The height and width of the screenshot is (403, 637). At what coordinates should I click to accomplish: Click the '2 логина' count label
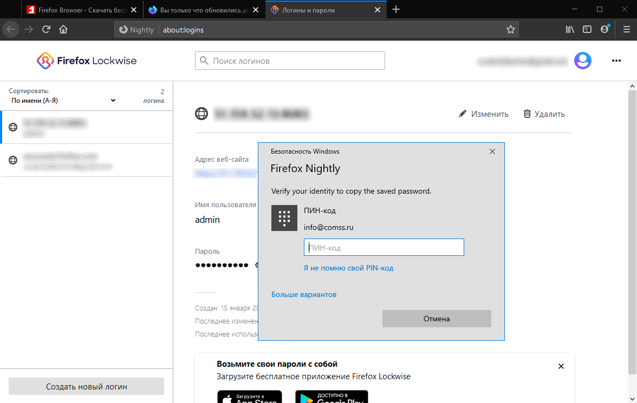click(154, 96)
